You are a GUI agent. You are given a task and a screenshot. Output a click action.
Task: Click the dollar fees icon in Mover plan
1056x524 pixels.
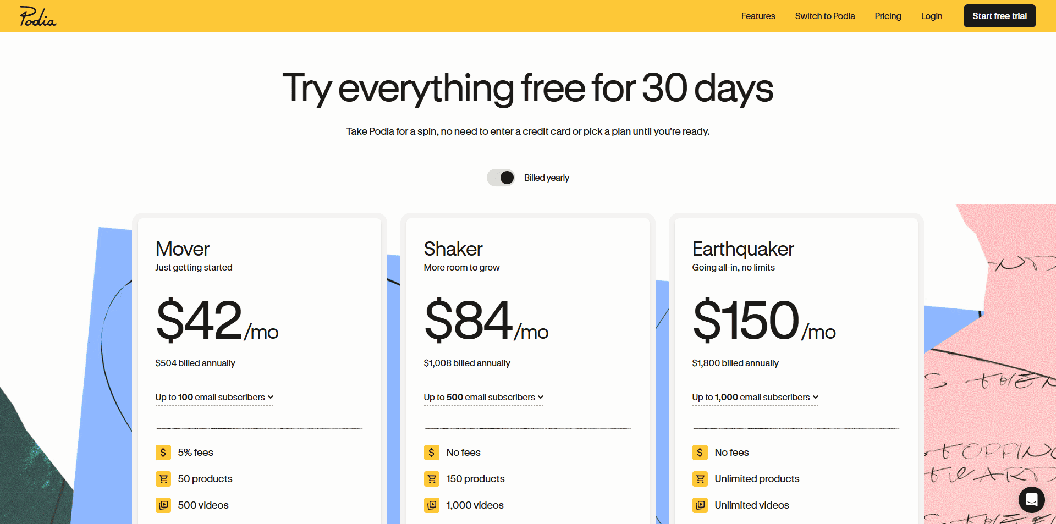[163, 453]
